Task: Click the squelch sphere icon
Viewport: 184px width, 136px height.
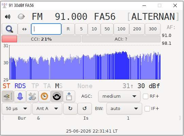Action: pos(21,17)
